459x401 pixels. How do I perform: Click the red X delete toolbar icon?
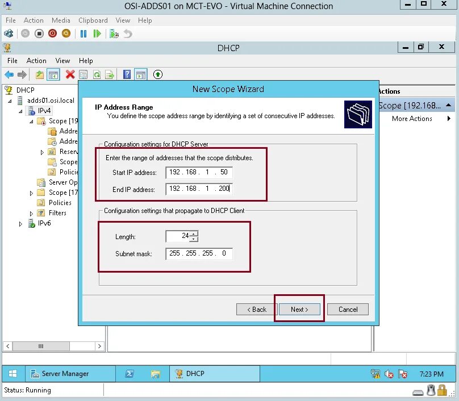tap(69, 74)
